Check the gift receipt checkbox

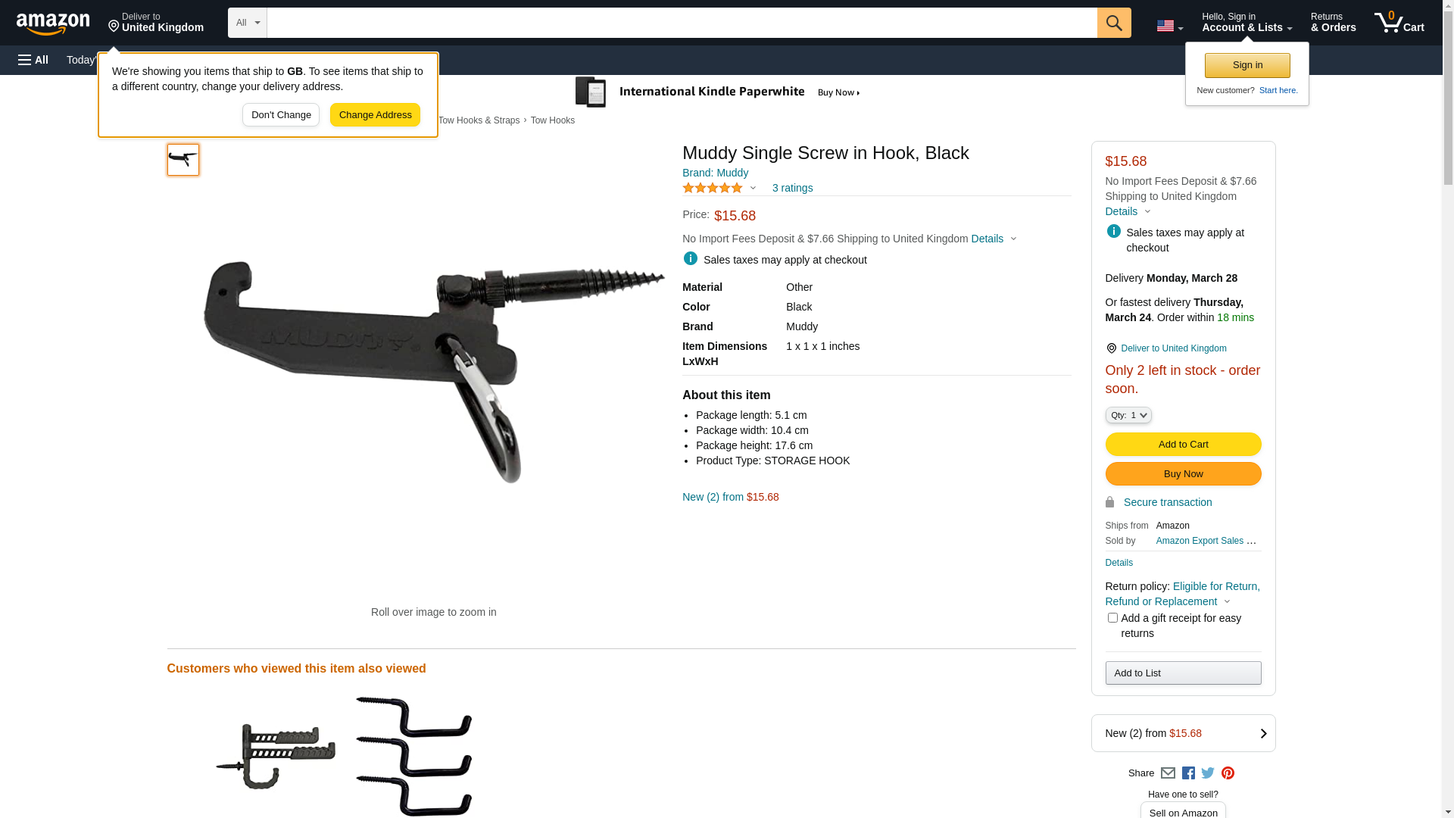(1112, 618)
